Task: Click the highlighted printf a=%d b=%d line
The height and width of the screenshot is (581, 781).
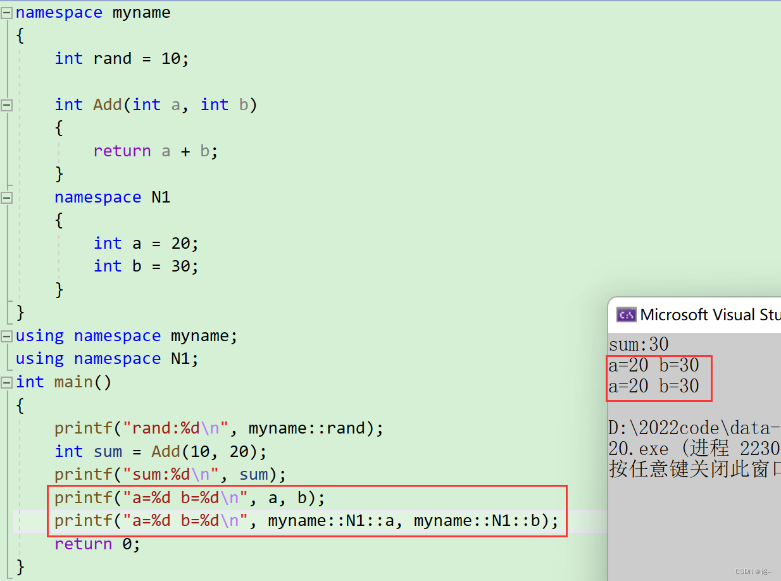Action: click(190, 497)
